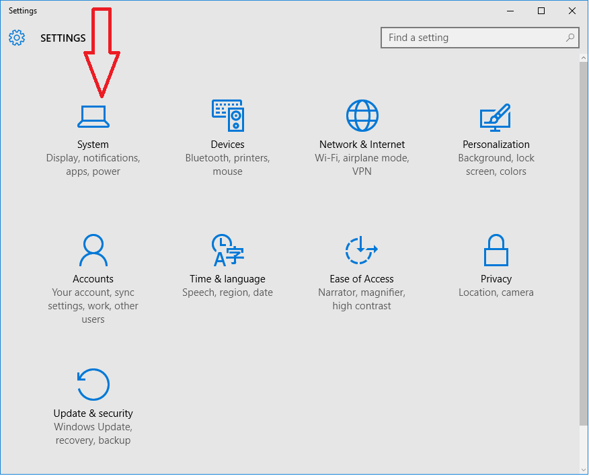The width and height of the screenshot is (589, 476).
Task: Click the search magnifier in the search box
Action: pos(570,38)
